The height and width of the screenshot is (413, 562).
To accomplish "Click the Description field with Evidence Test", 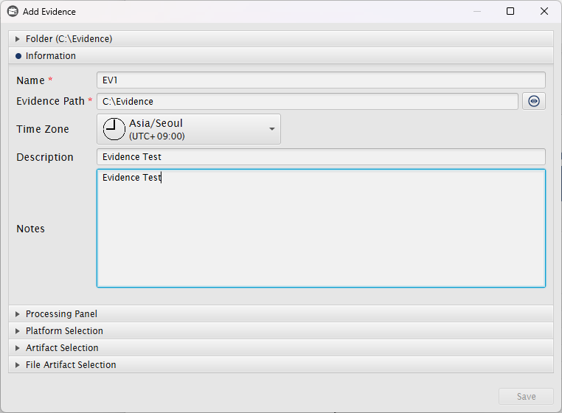I will click(321, 156).
